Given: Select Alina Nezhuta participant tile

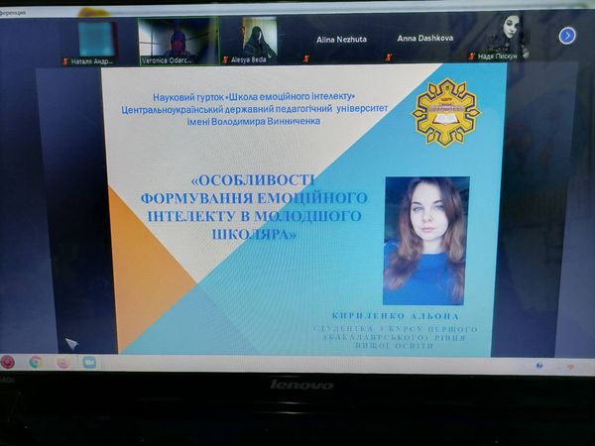Looking at the screenshot, I should point(340,41).
